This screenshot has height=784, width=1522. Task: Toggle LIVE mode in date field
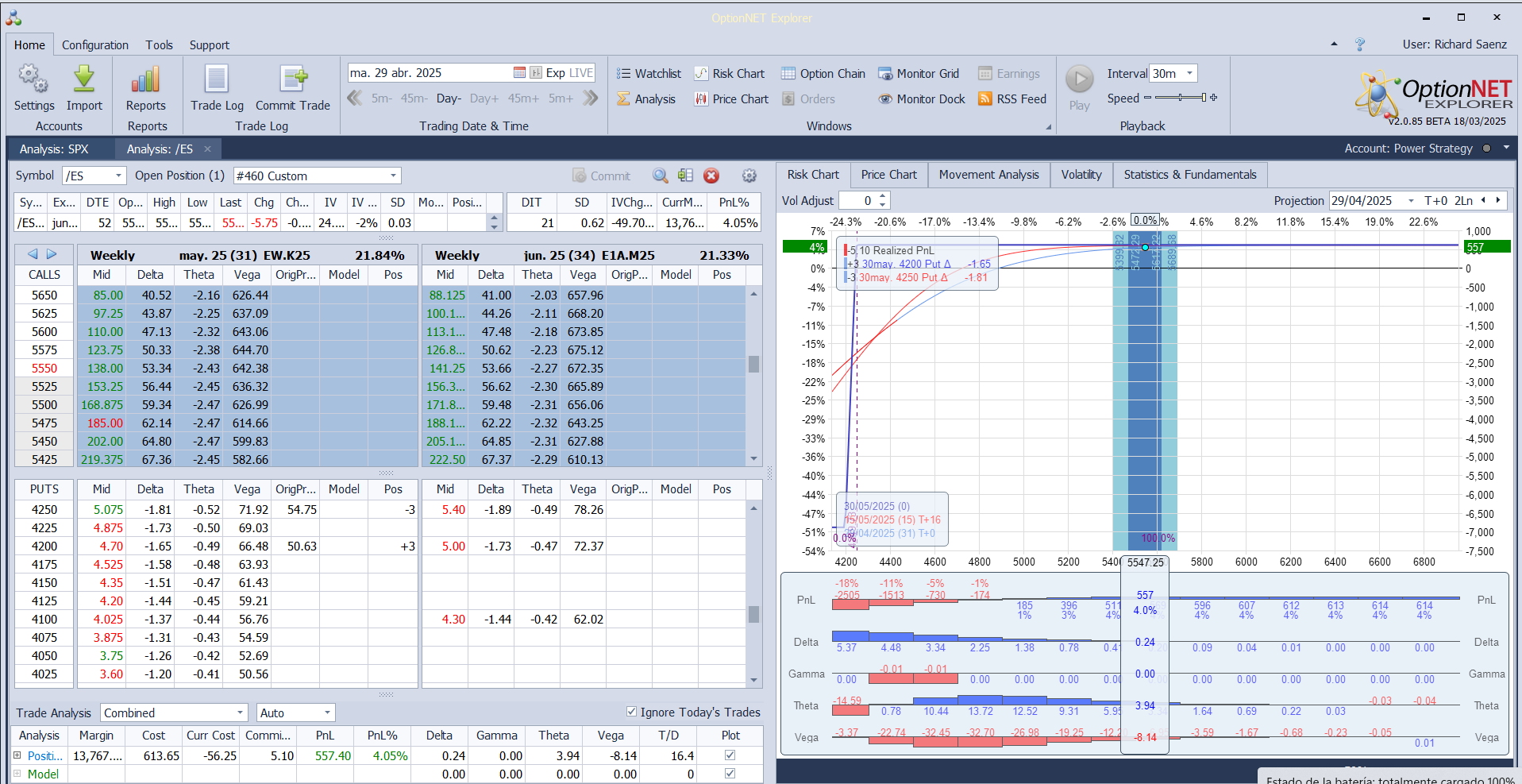click(x=581, y=72)
